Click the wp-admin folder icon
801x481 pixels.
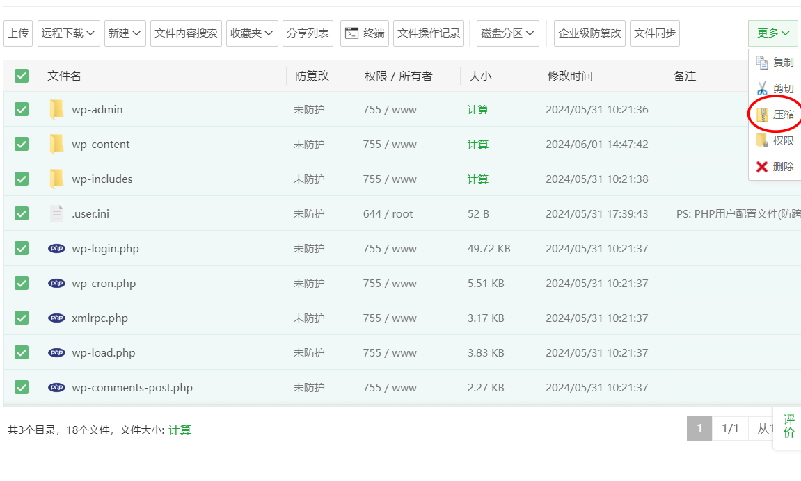click(56, 110)
